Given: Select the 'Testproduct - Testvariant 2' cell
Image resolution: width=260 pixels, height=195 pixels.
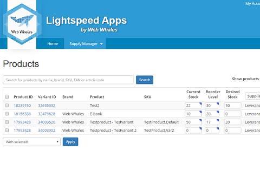Looking at the screenshot, I should 113,130.
